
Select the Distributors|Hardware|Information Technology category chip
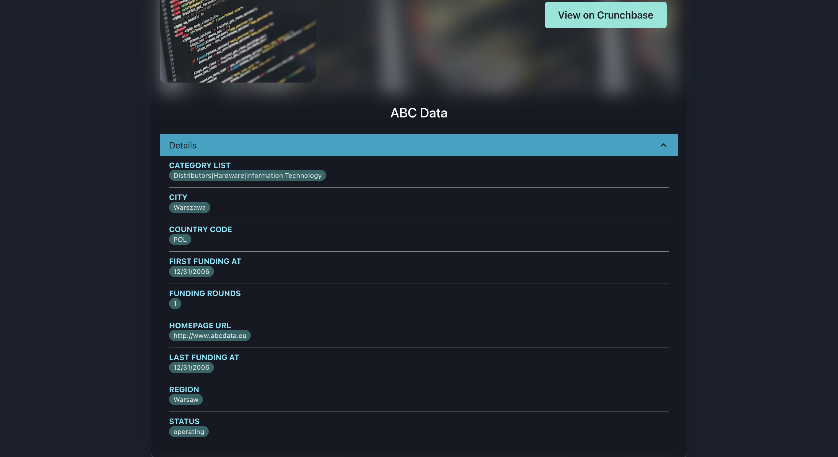pyautogui.click(x=247, y=176)
